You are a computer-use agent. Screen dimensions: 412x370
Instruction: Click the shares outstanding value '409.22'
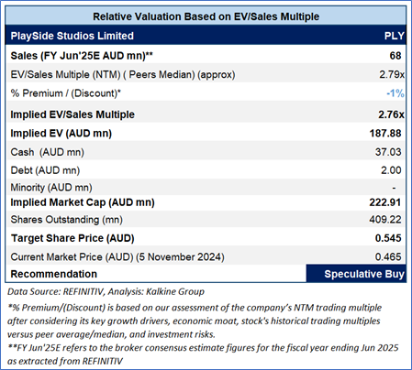click(385, 220)
